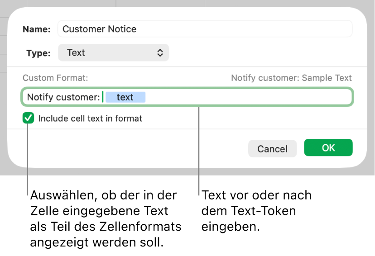Image resolution: width=375 pixels, height=256 pixels.
Task: Click the "Name:" label
Action: [37, 29]
